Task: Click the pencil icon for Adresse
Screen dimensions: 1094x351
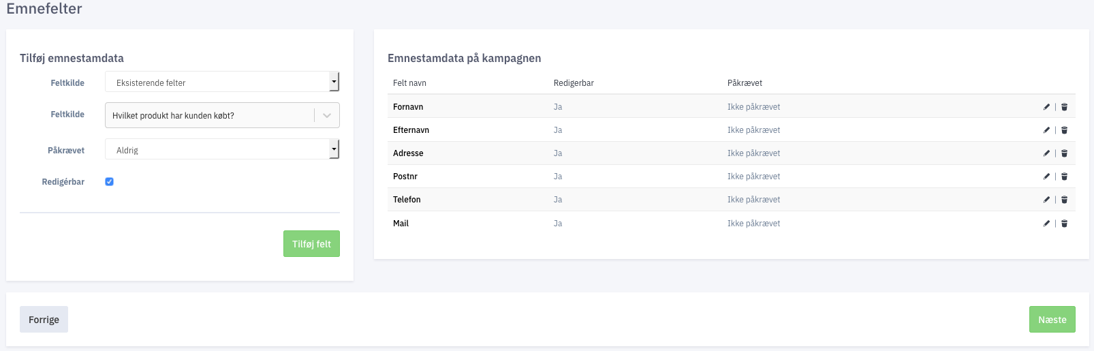Action: pos(1046,153)
